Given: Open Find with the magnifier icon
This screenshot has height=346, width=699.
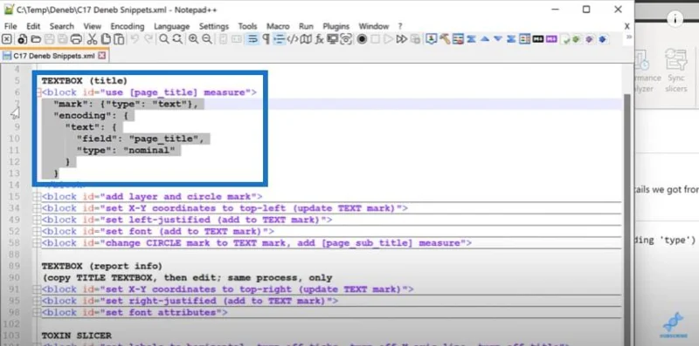Looking at the screenshot, I should click(x=163, y=39).
